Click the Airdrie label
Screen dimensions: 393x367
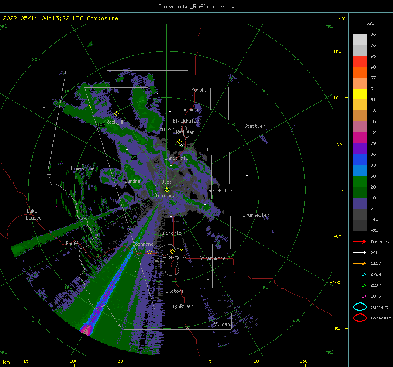(x=172, y=233)
